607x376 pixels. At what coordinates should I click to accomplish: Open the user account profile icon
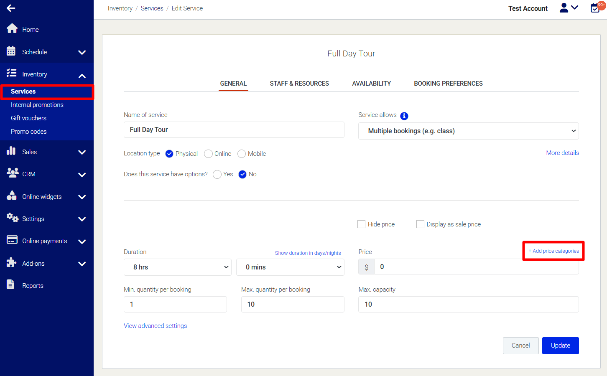pyautogui.click(x=564, y=8)
